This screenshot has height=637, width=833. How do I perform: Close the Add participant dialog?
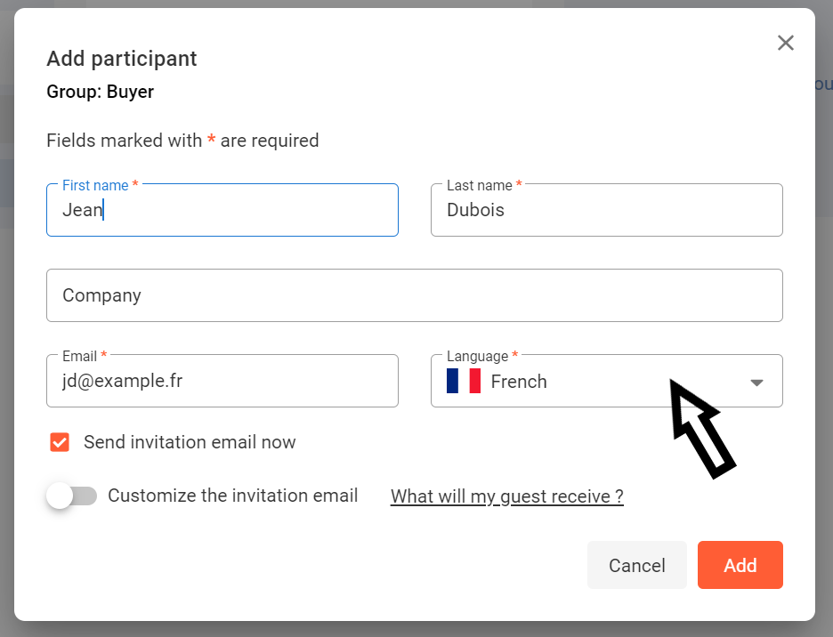pos(785,43)
